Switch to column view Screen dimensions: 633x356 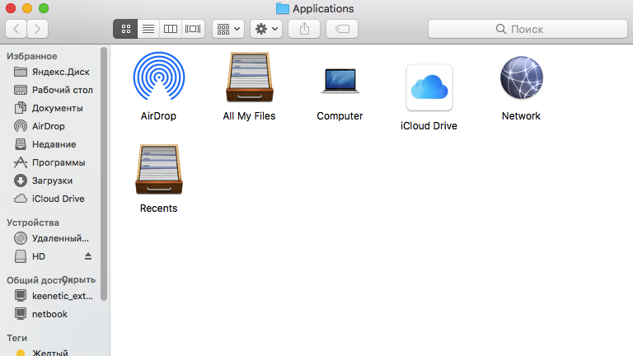coord(171,29)
